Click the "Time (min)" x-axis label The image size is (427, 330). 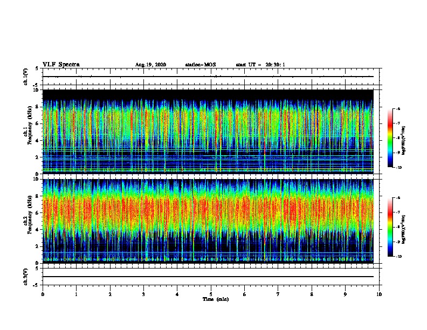click(x=216, y=299)
